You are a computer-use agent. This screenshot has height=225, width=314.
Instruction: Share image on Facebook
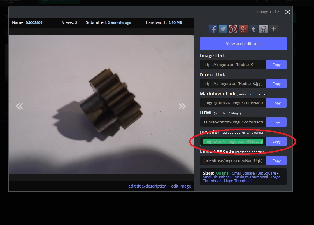pyautogui.click(x=213, y=29)
